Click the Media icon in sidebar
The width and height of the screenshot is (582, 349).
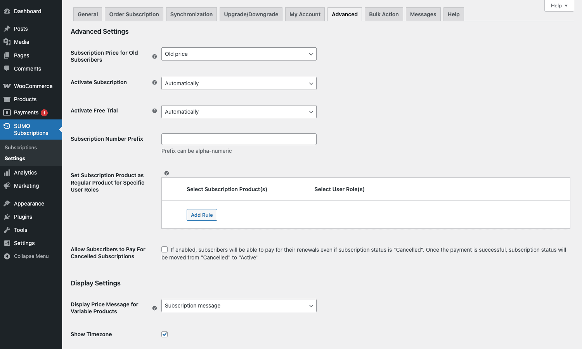(x=7, y=42)
